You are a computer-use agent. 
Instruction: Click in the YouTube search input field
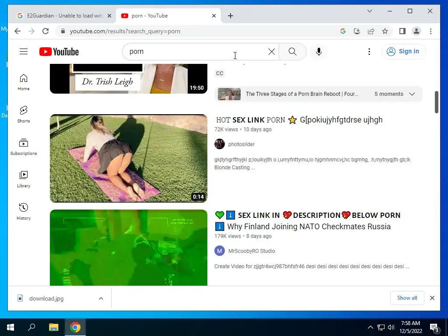[x=197, y=52]
